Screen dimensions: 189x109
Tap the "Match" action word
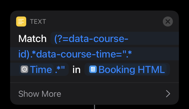pyautogui.click(x=32, y=39)
